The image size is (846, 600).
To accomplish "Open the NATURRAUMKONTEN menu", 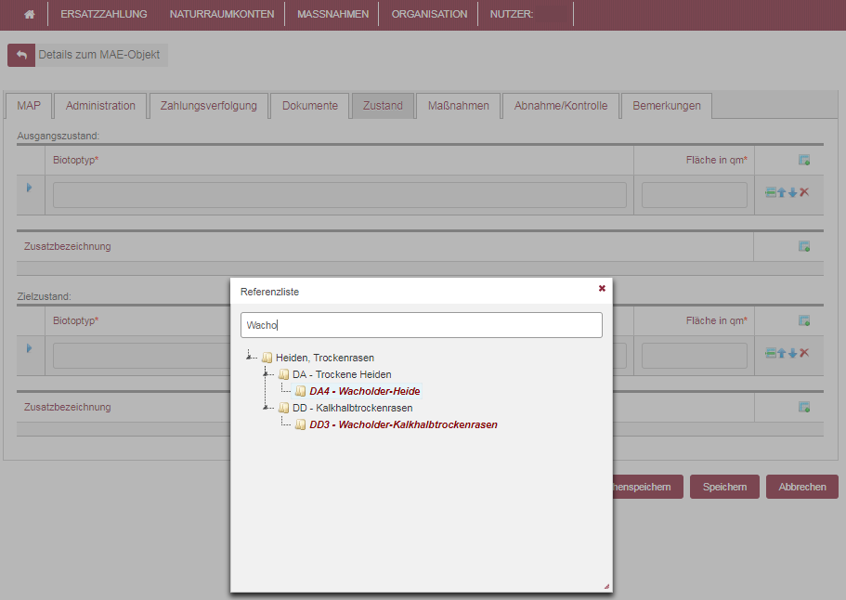I will [221, 14].
